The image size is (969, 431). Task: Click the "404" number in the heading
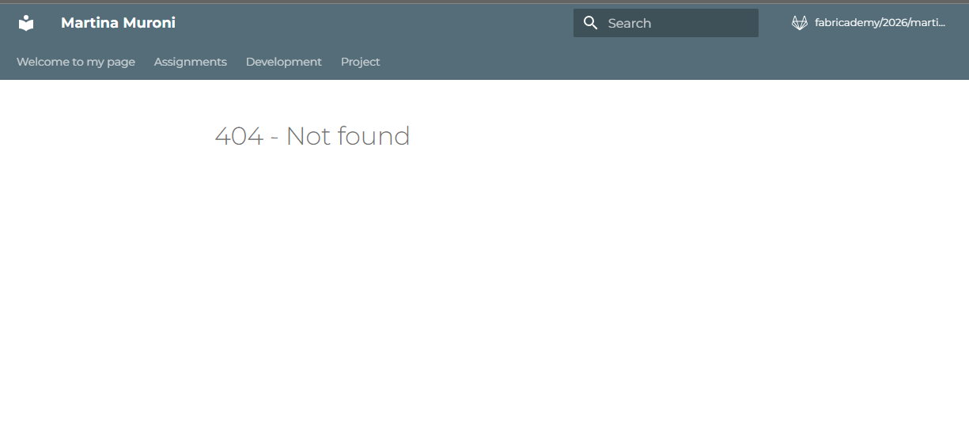tap(239, 136)
